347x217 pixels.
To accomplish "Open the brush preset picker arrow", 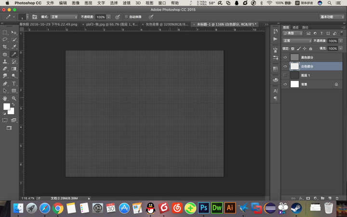I will point(27,17).
